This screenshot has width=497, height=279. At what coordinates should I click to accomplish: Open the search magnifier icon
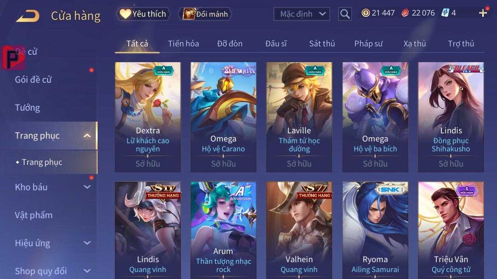point(345,14)
